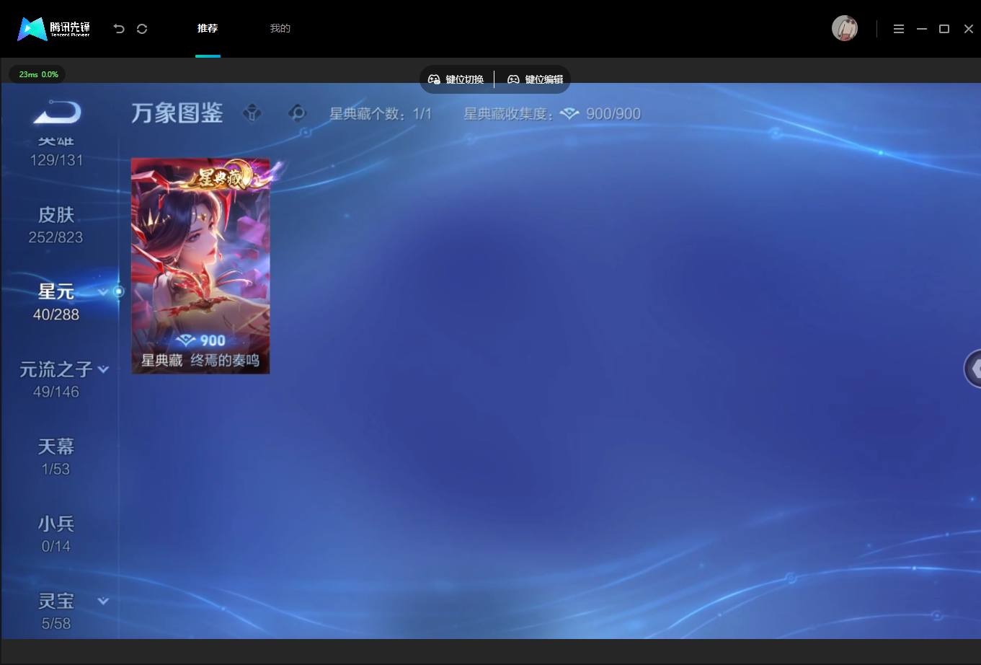Click the cube icon beside 万象图鉴
The image size is (981, 665).
click(x=252, y=113)
